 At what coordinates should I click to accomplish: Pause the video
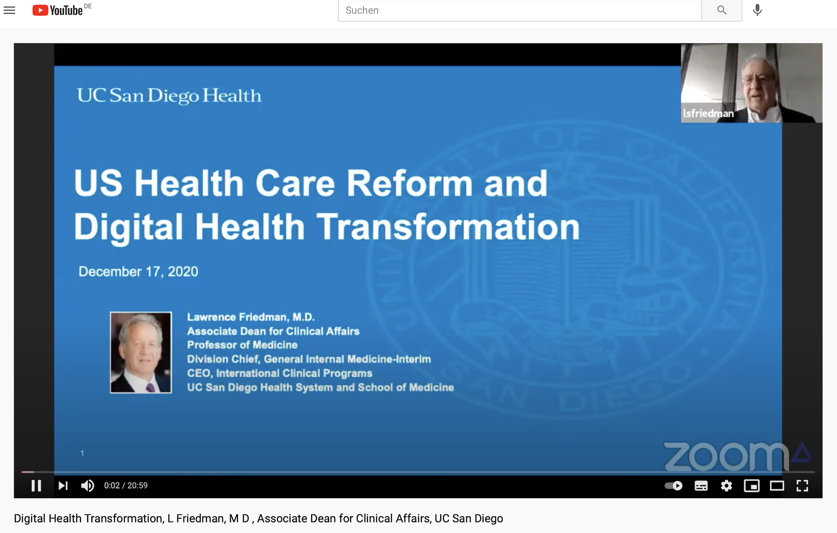pyautogui.click(x=36, y=486)
